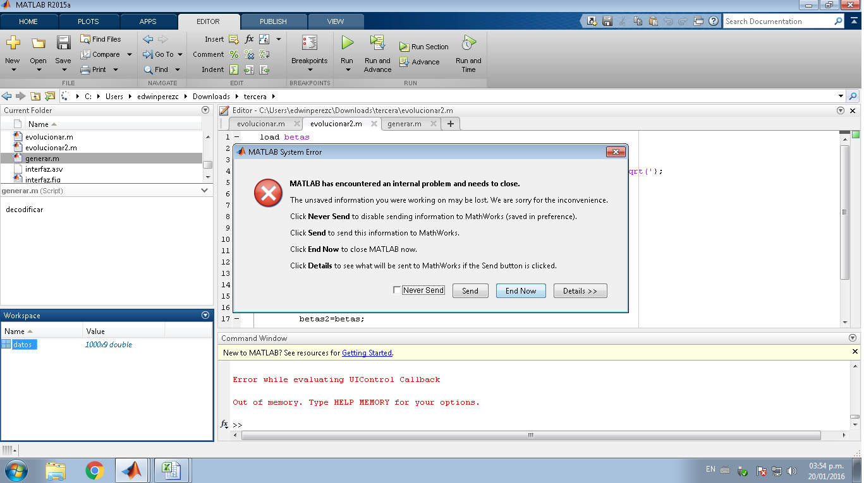The height and width of the screenshot is (483, 864).
Task: Click the Open folder icon
Action: pyautogui.click(x=38, y=43)
